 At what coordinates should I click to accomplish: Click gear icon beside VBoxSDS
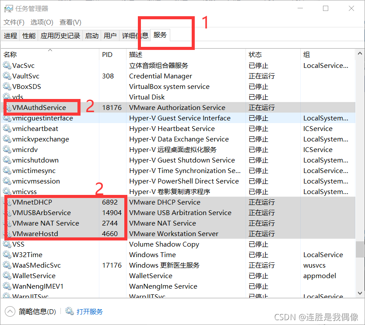pos(7,86)
